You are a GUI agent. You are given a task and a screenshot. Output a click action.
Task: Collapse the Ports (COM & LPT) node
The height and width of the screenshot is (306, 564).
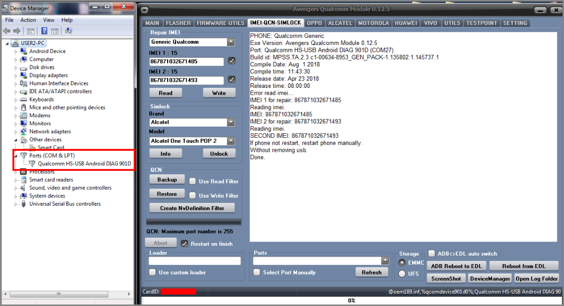(x=16, y=156)
